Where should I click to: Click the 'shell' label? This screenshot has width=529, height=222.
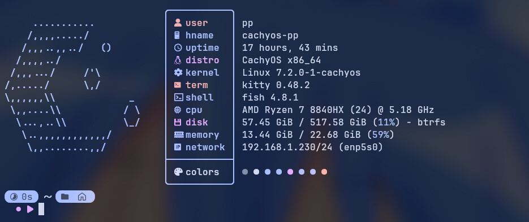click(x=199, y=97)
